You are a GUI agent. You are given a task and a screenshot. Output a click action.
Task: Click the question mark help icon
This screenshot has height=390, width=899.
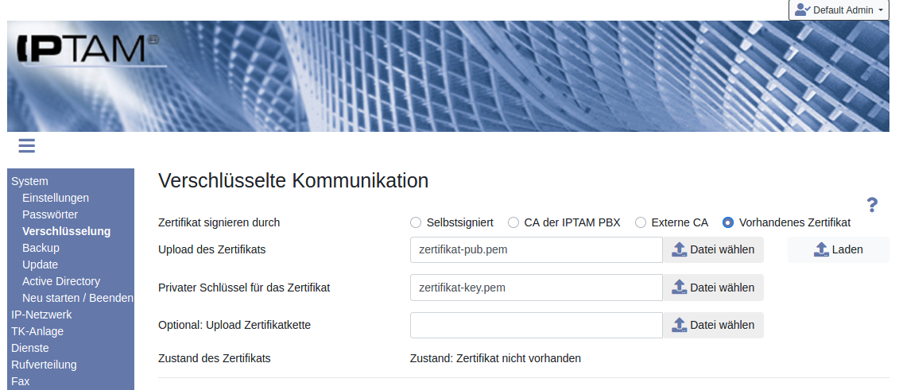(872, 205)
